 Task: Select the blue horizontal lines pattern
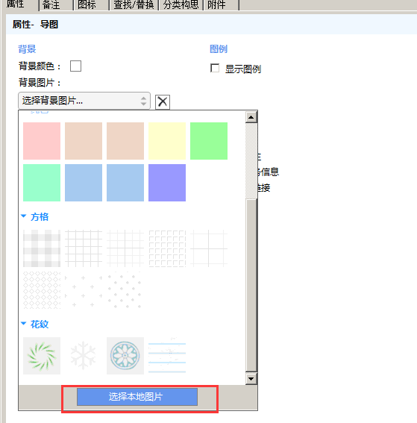[x=167, y=356]
